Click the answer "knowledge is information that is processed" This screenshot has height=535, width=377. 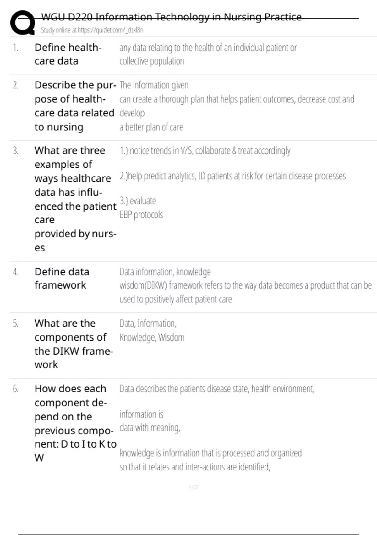(x=210, y=453)
